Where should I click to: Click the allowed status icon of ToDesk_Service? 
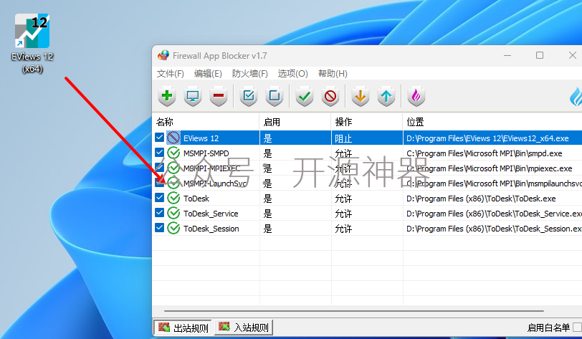173,213
